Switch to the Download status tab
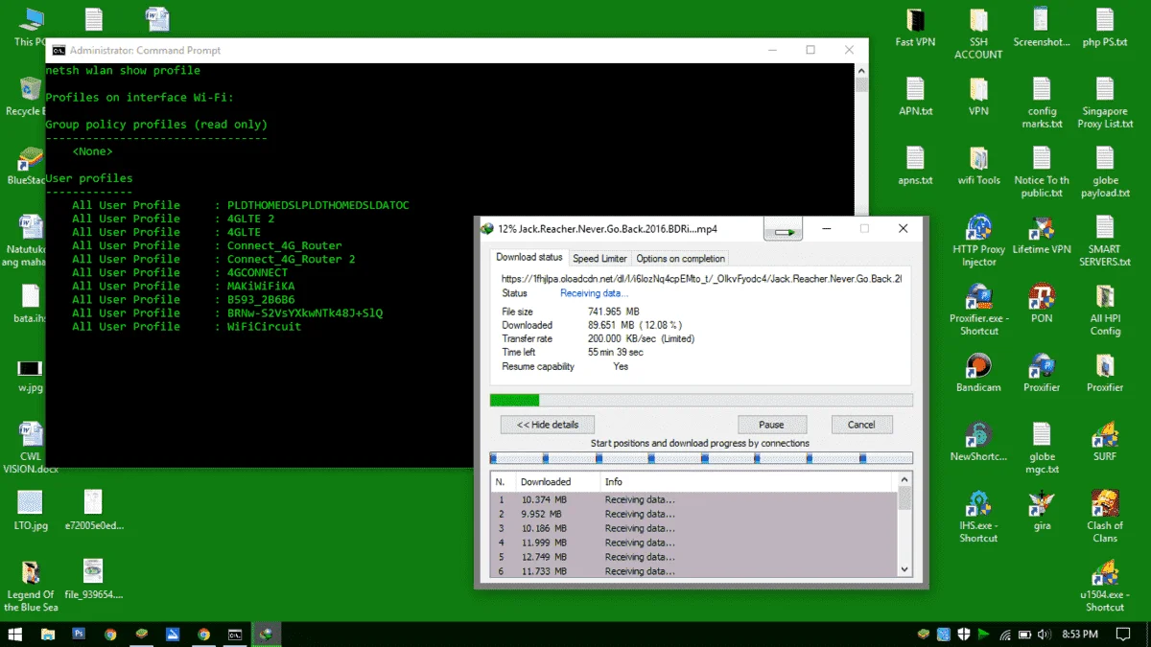The height and width of the screenshot is (647, 1151). pos(529,257)
